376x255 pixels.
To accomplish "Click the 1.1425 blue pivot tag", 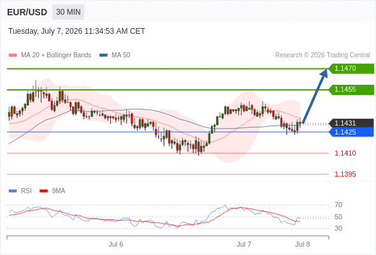I will pyautogui.click(x=351, y=132).
